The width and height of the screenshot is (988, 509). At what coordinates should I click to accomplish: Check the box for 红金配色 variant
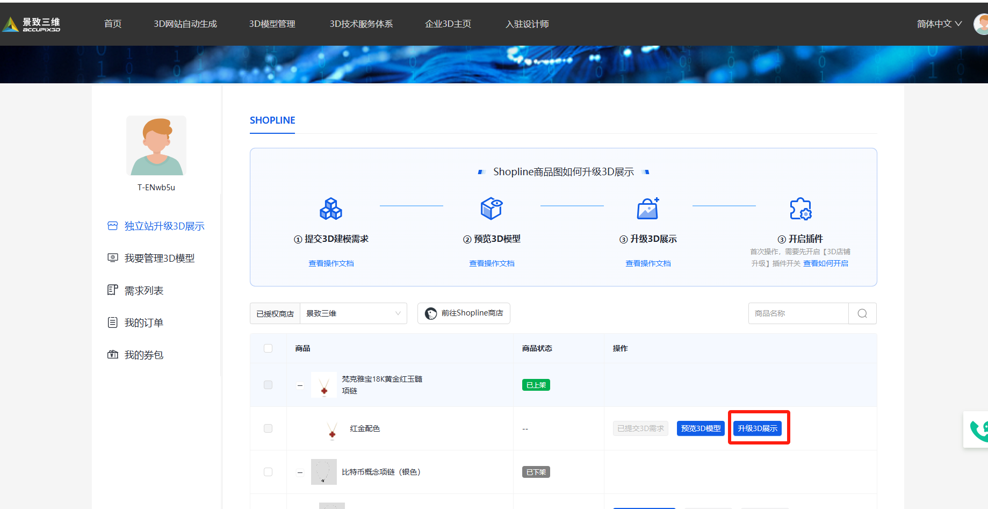[x=268, y=428]
